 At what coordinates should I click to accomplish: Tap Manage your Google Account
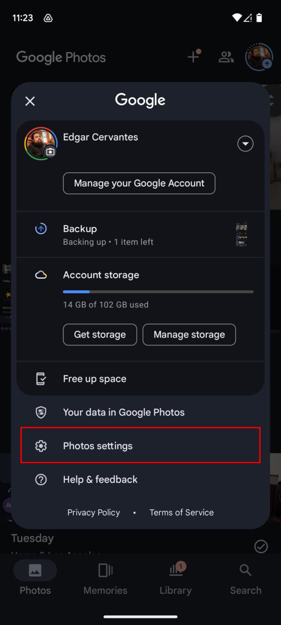tap(139, 183)
